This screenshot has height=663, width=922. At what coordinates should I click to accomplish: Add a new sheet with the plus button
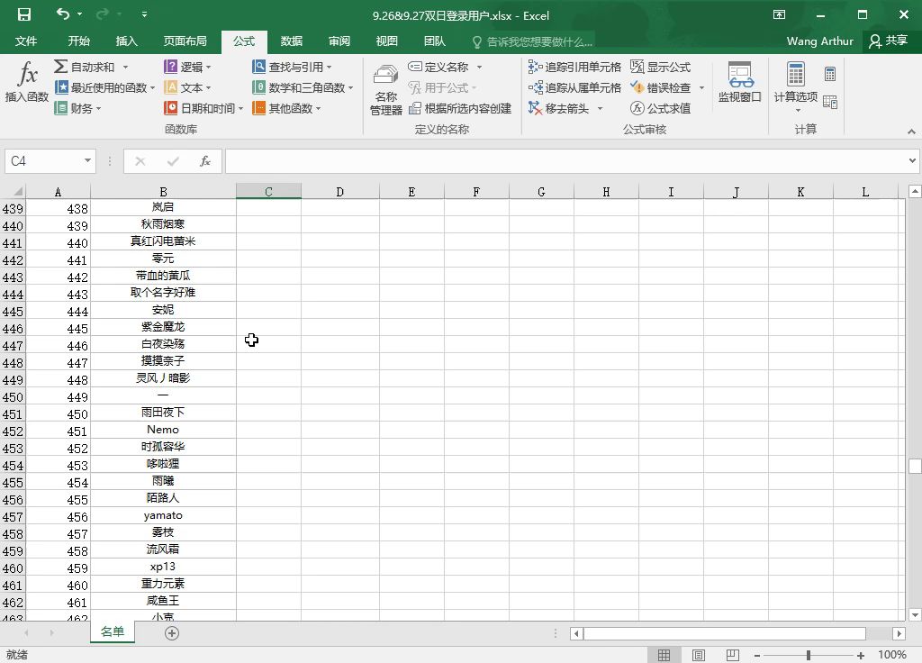coord(172,633)
